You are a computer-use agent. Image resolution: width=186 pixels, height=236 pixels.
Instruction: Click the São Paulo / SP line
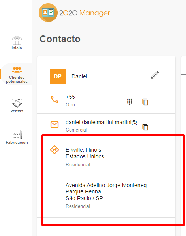tap(85, 198)
